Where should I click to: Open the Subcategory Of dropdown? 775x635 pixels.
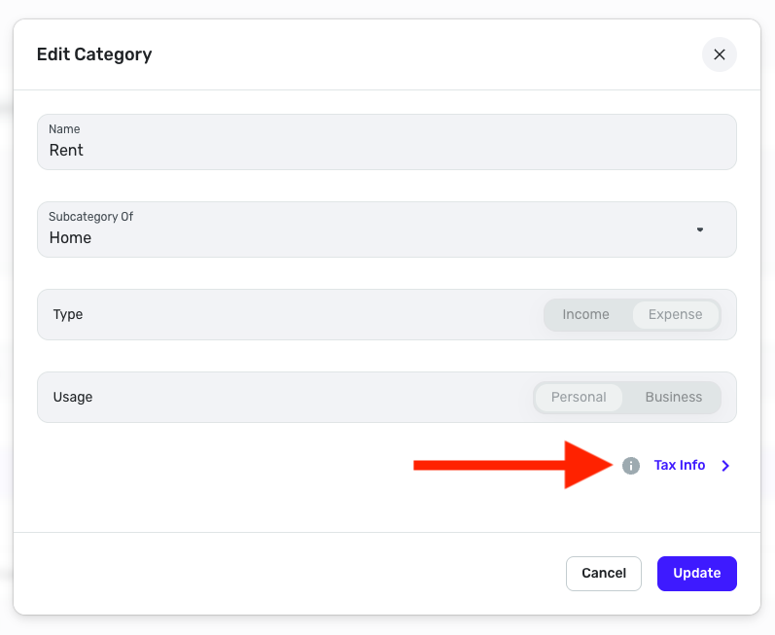coord(386,229)
